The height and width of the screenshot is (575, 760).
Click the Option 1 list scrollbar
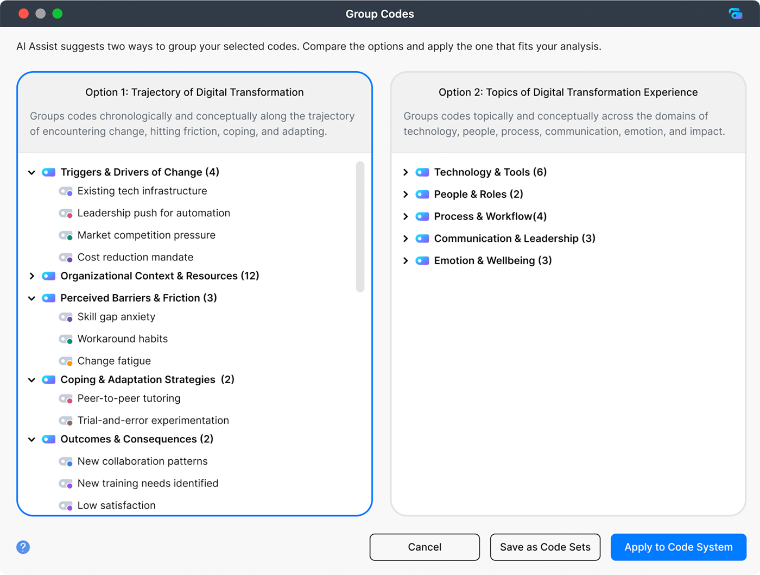point(360,227)
